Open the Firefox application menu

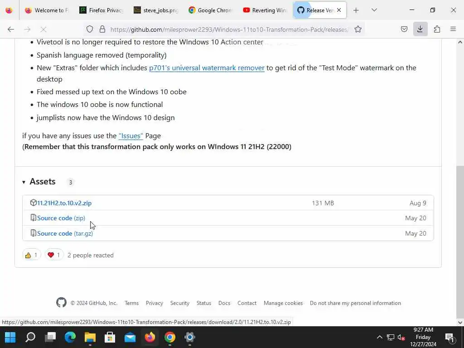point(453,29)
